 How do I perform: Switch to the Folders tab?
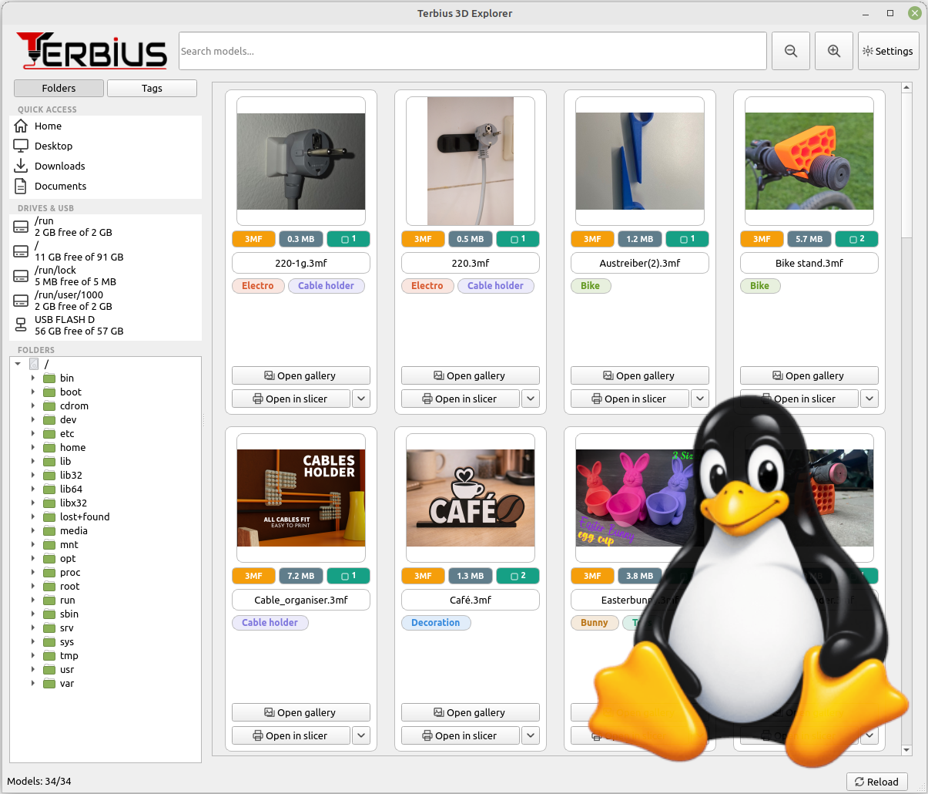click(x=59, y=88)
